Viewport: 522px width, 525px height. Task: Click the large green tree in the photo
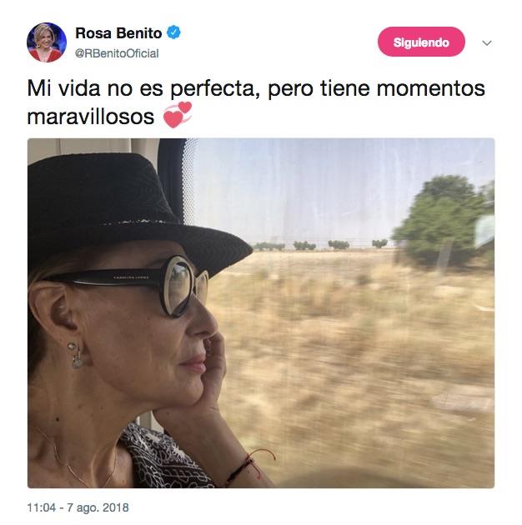coord(442,221)
